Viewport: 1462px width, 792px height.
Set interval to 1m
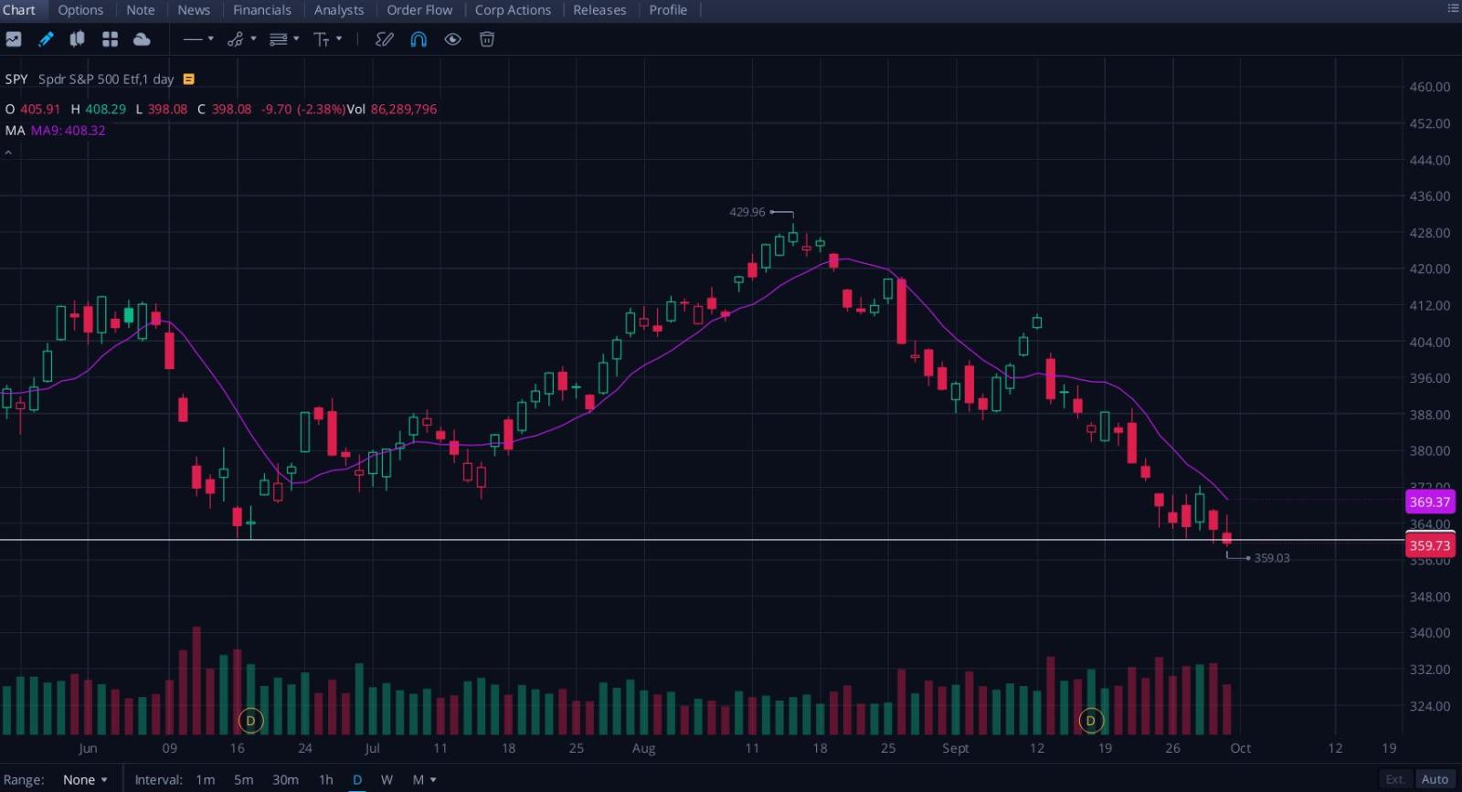(x=206, y=779)
